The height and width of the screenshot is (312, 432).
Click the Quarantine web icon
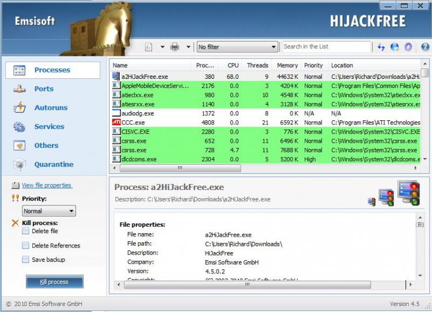pyautogui.click(x=19, y=165)
